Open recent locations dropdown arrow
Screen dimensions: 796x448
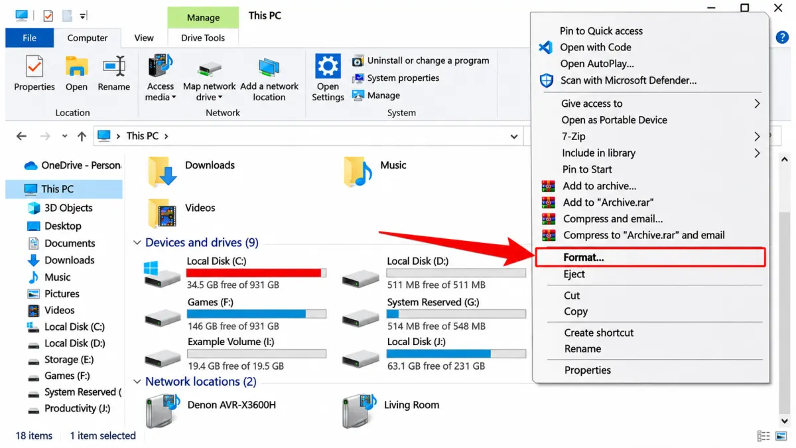pyautogui.click(x=64, y=136)
